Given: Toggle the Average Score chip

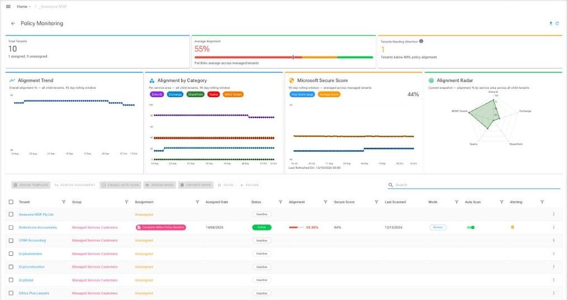Looking at the screenshot, I should (329, 94).
